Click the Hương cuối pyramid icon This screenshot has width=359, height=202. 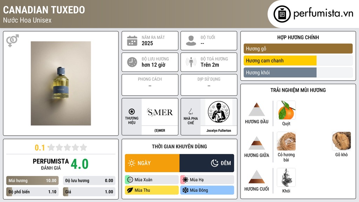pos(257,177)
